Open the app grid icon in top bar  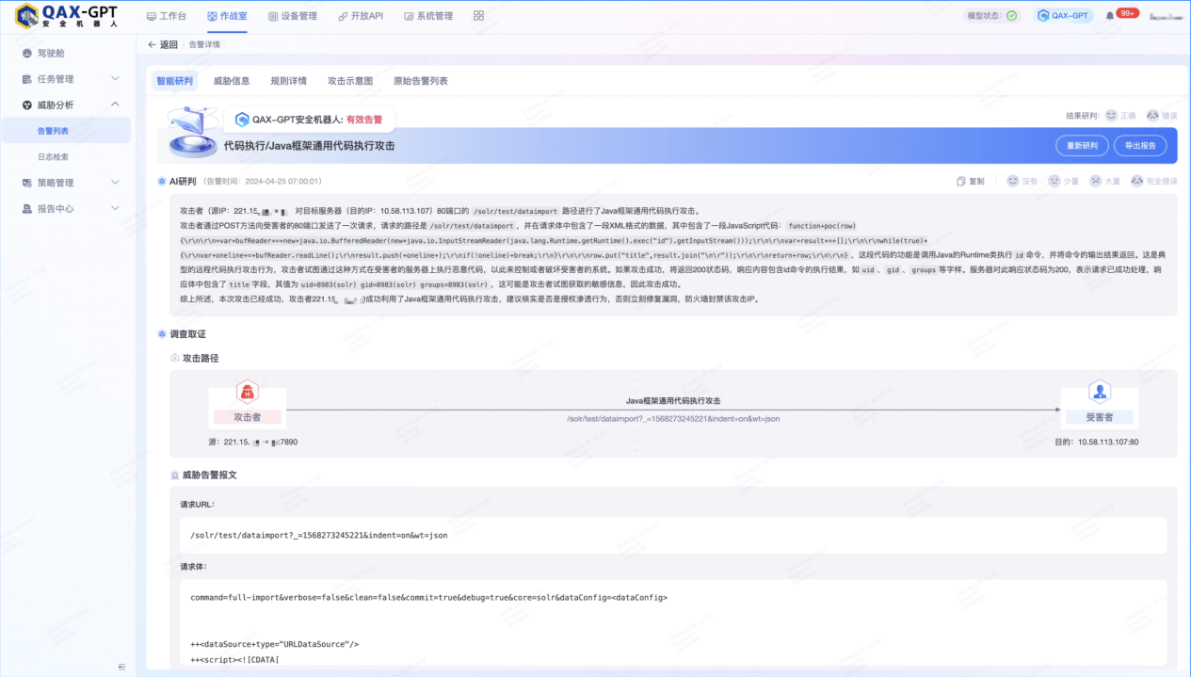(x=478, y=16)
